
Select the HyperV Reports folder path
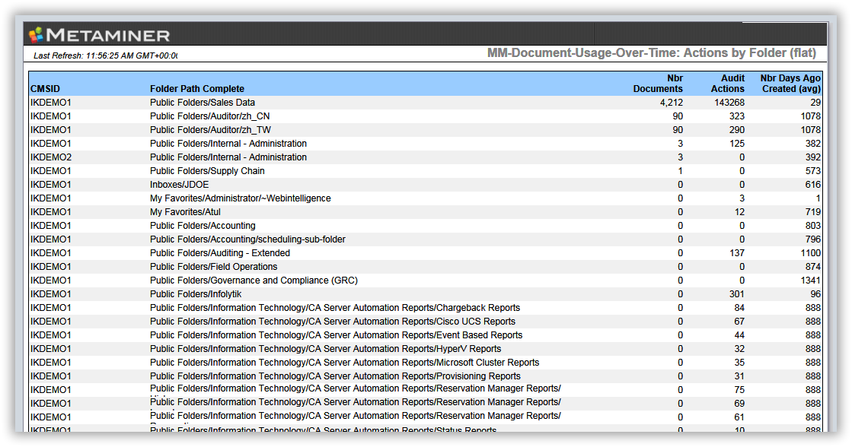[325, 349]
